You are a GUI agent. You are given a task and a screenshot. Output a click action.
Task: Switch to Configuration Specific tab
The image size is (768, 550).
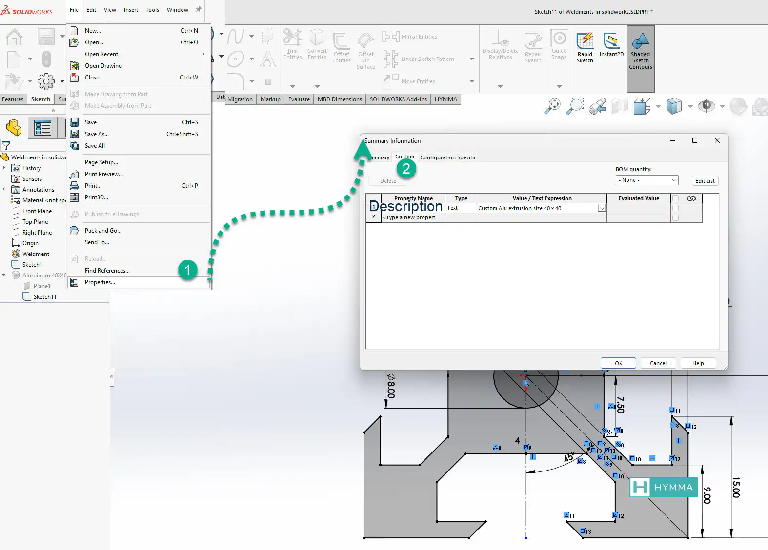[x=448, y=157]
